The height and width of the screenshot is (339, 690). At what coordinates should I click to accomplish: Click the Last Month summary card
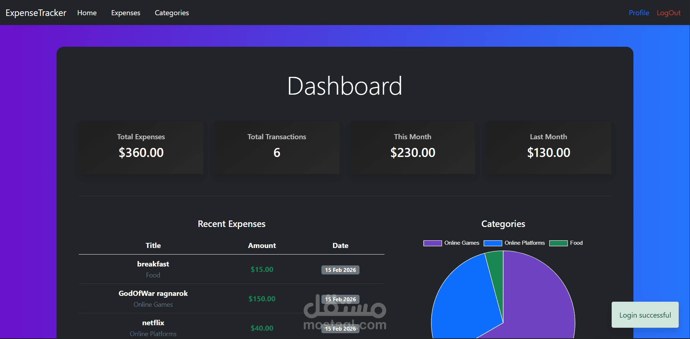pyautogui.click(x=548, y=147)
